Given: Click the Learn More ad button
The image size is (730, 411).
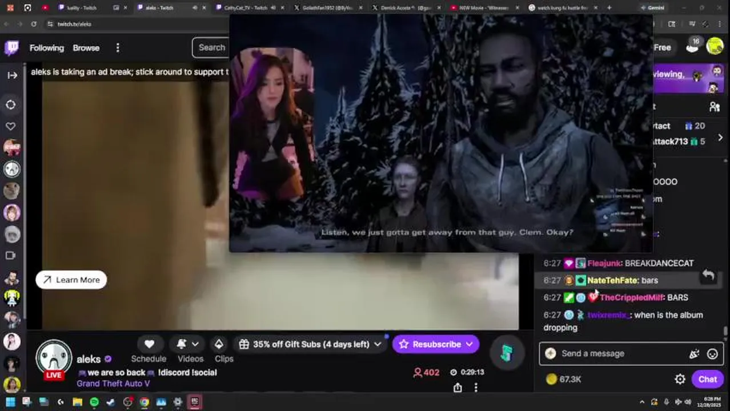Looking at the screenshot, I should [71, 280].
